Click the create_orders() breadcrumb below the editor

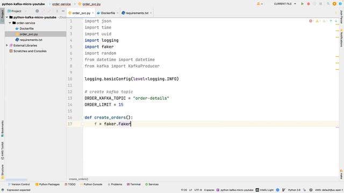click(78, 179)
